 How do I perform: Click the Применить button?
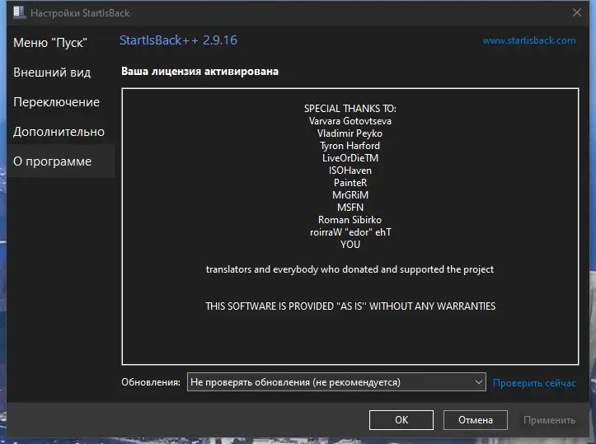coord(549,419)
